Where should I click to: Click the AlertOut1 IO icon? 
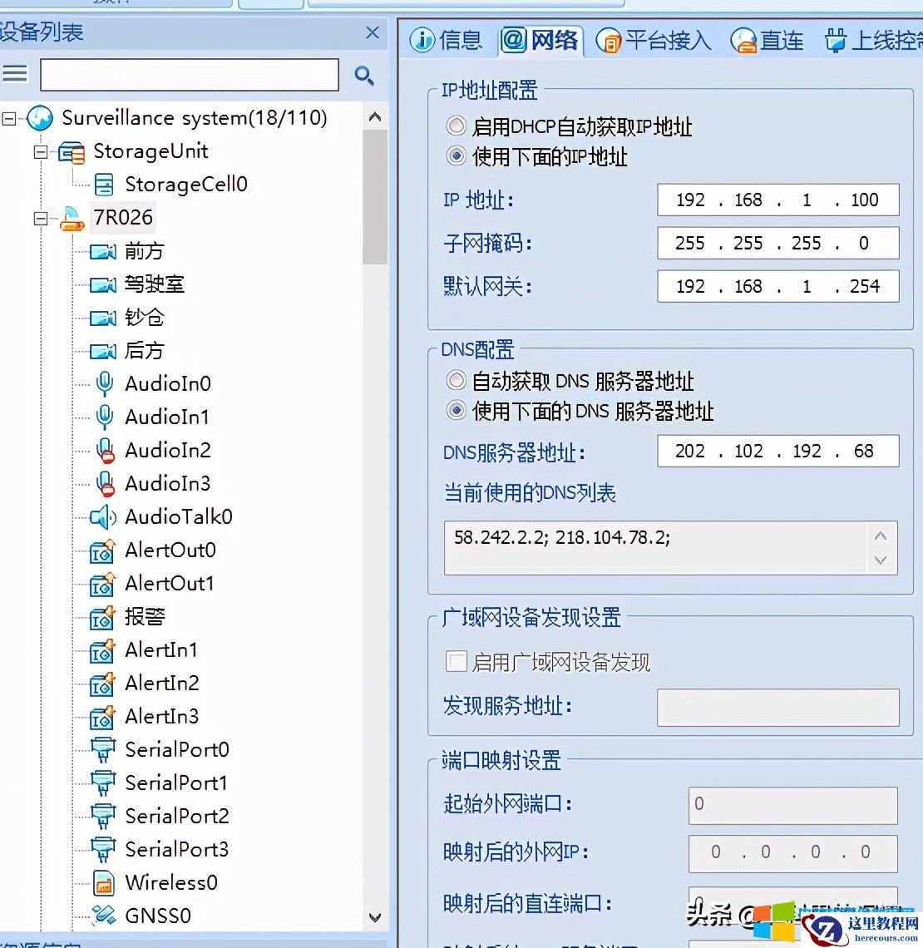coord(102,584)
